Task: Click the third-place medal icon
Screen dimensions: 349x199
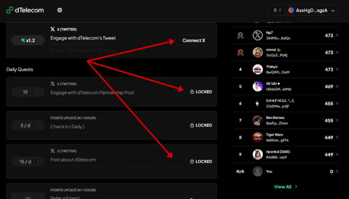Action: click(240, 53)
